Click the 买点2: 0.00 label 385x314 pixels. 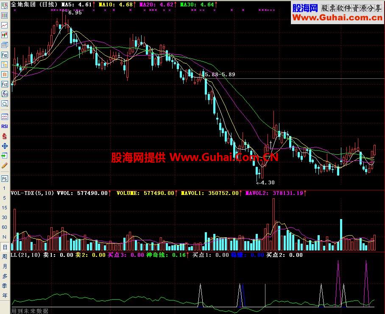coord(285,255)
